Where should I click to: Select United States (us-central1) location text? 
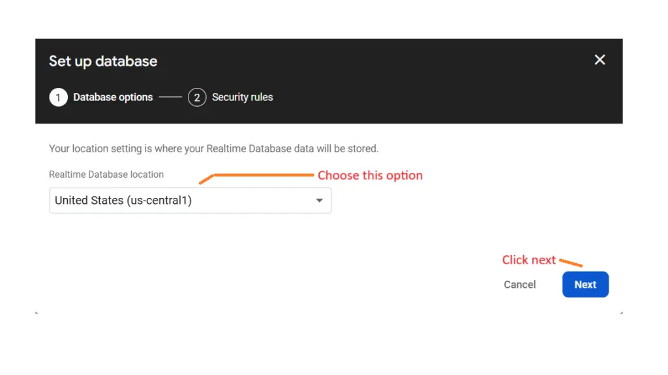123,201
